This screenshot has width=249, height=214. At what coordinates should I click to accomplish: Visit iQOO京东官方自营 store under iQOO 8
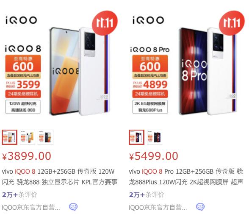point(31,207)
